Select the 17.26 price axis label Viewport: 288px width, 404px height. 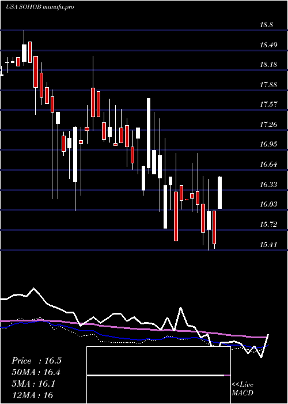pos(268,125)
